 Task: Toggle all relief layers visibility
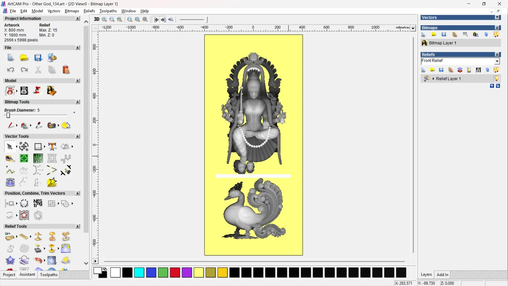coord(497,70)
